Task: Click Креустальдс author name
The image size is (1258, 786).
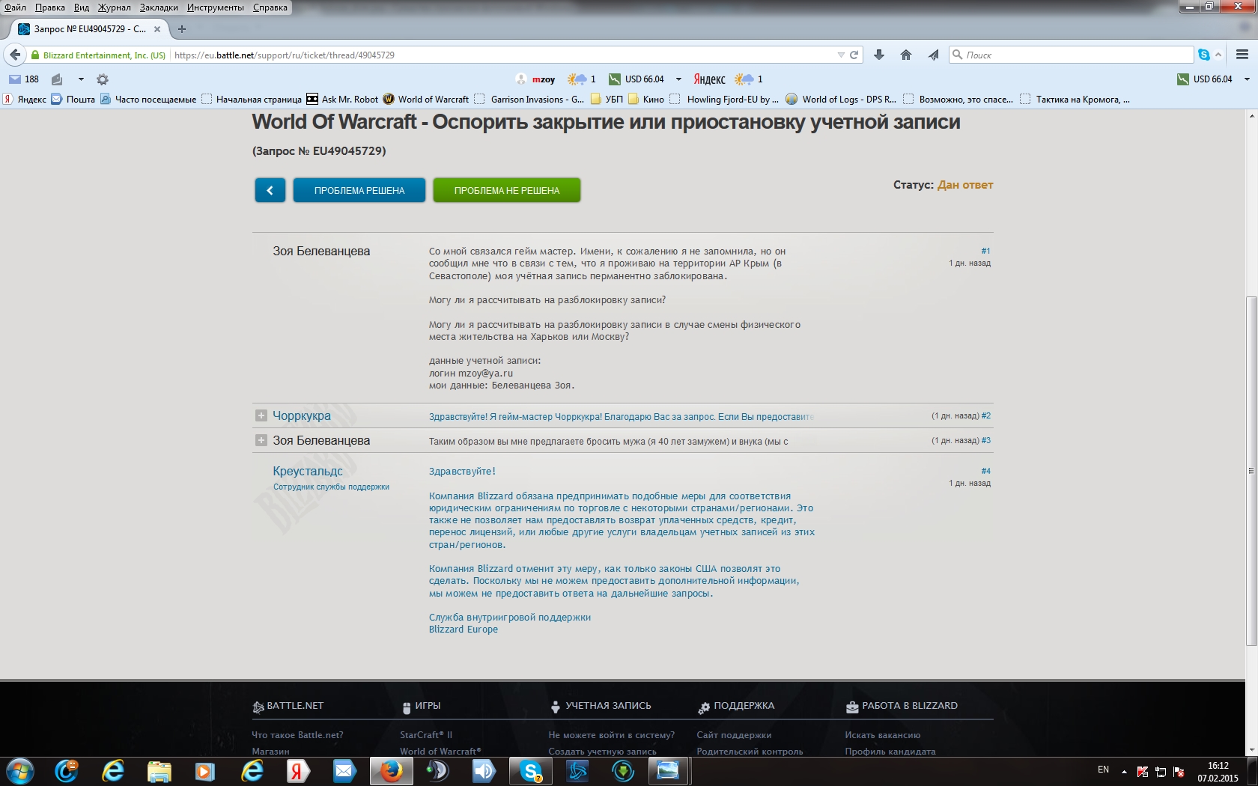Action: click(308, 471)
